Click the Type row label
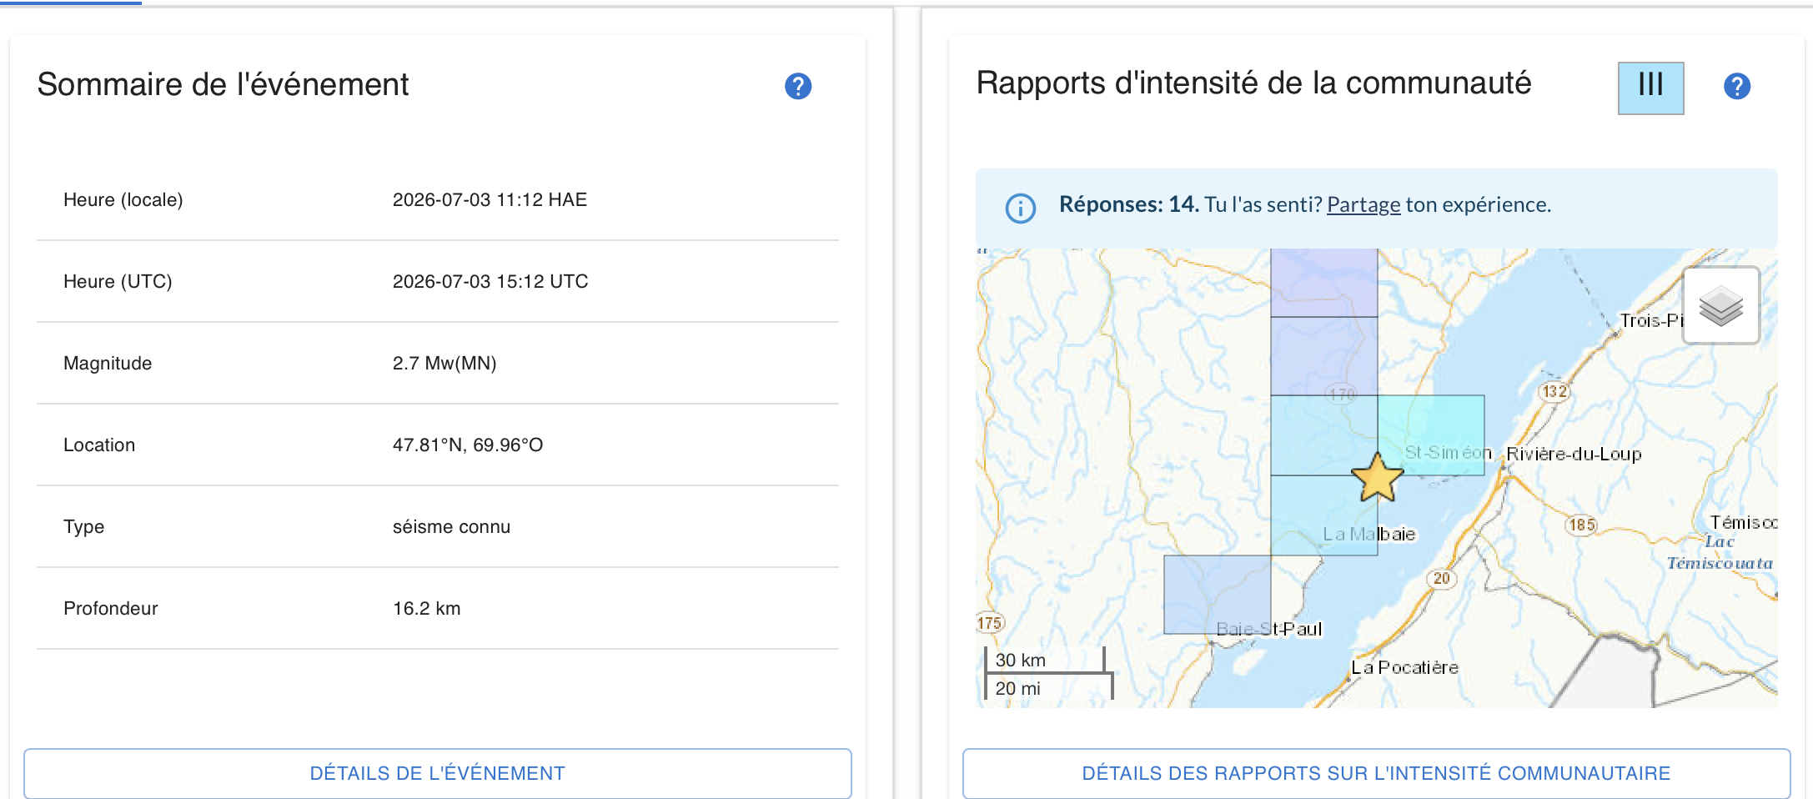 83,527
